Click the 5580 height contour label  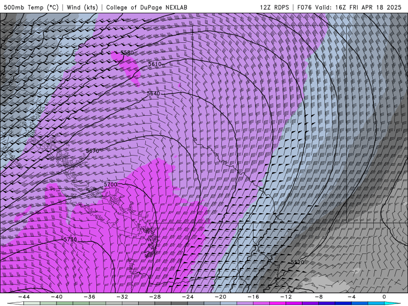(x=127, y=53)
